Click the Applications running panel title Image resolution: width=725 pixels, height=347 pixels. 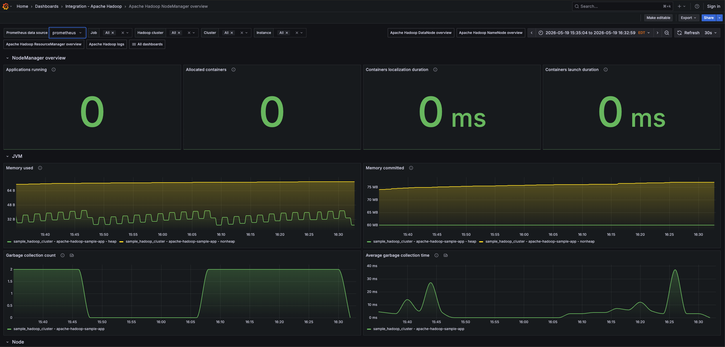tap(26, 70)
